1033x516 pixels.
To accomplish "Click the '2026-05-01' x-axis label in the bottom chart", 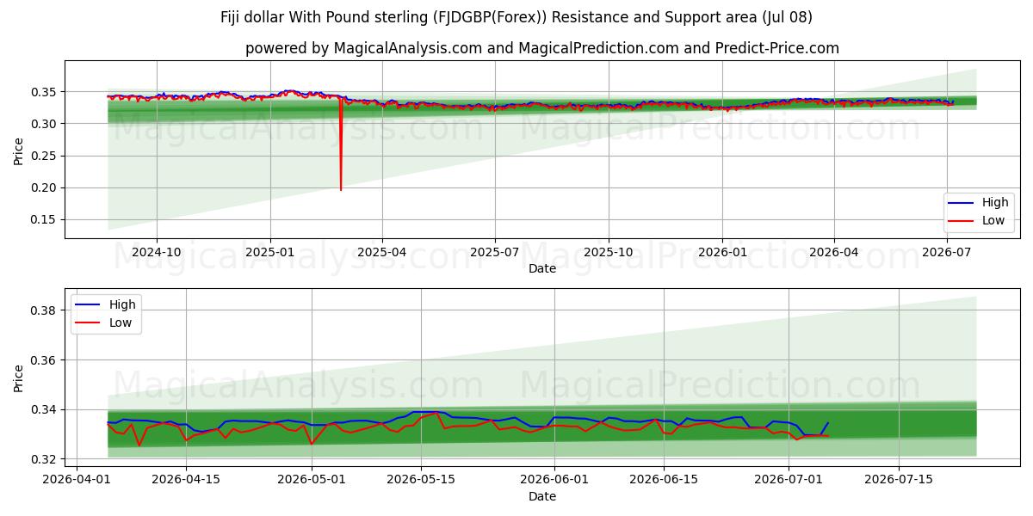I will point(312,481).
